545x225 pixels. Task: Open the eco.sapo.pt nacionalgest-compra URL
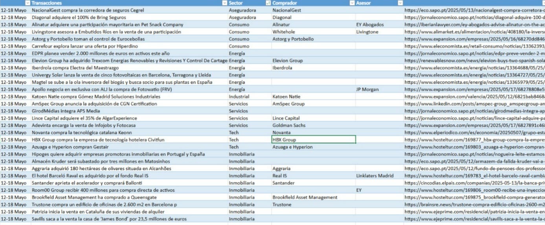point(474,10)
